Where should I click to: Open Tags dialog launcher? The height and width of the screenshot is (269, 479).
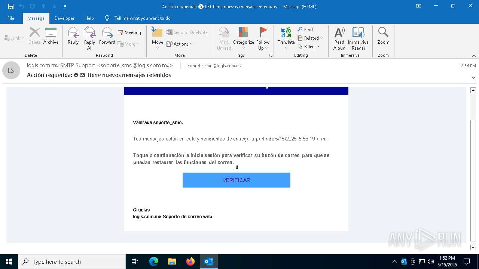click(x=271, y=55)
